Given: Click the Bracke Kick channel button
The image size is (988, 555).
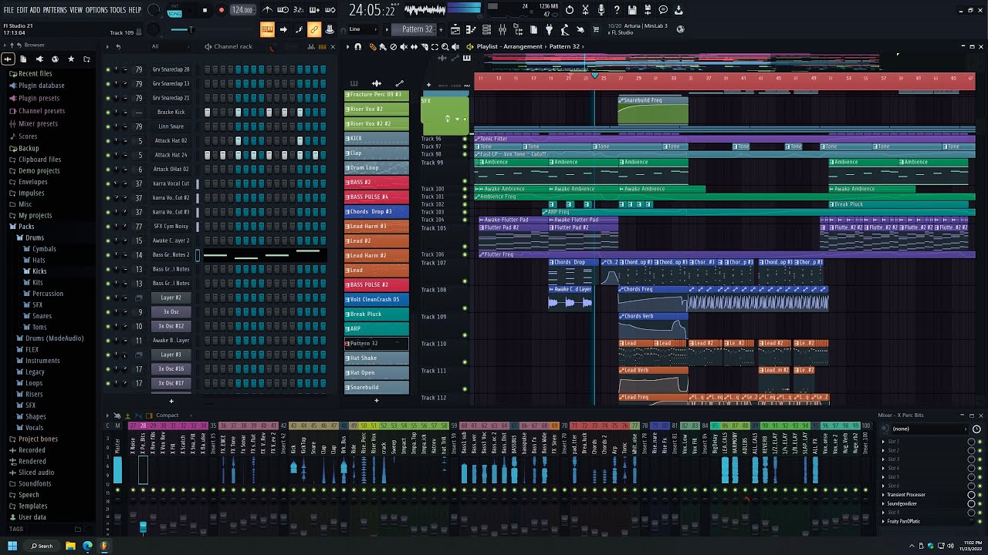Looking at the screenshot, I should pyautogui.click(x=171, y=113).
